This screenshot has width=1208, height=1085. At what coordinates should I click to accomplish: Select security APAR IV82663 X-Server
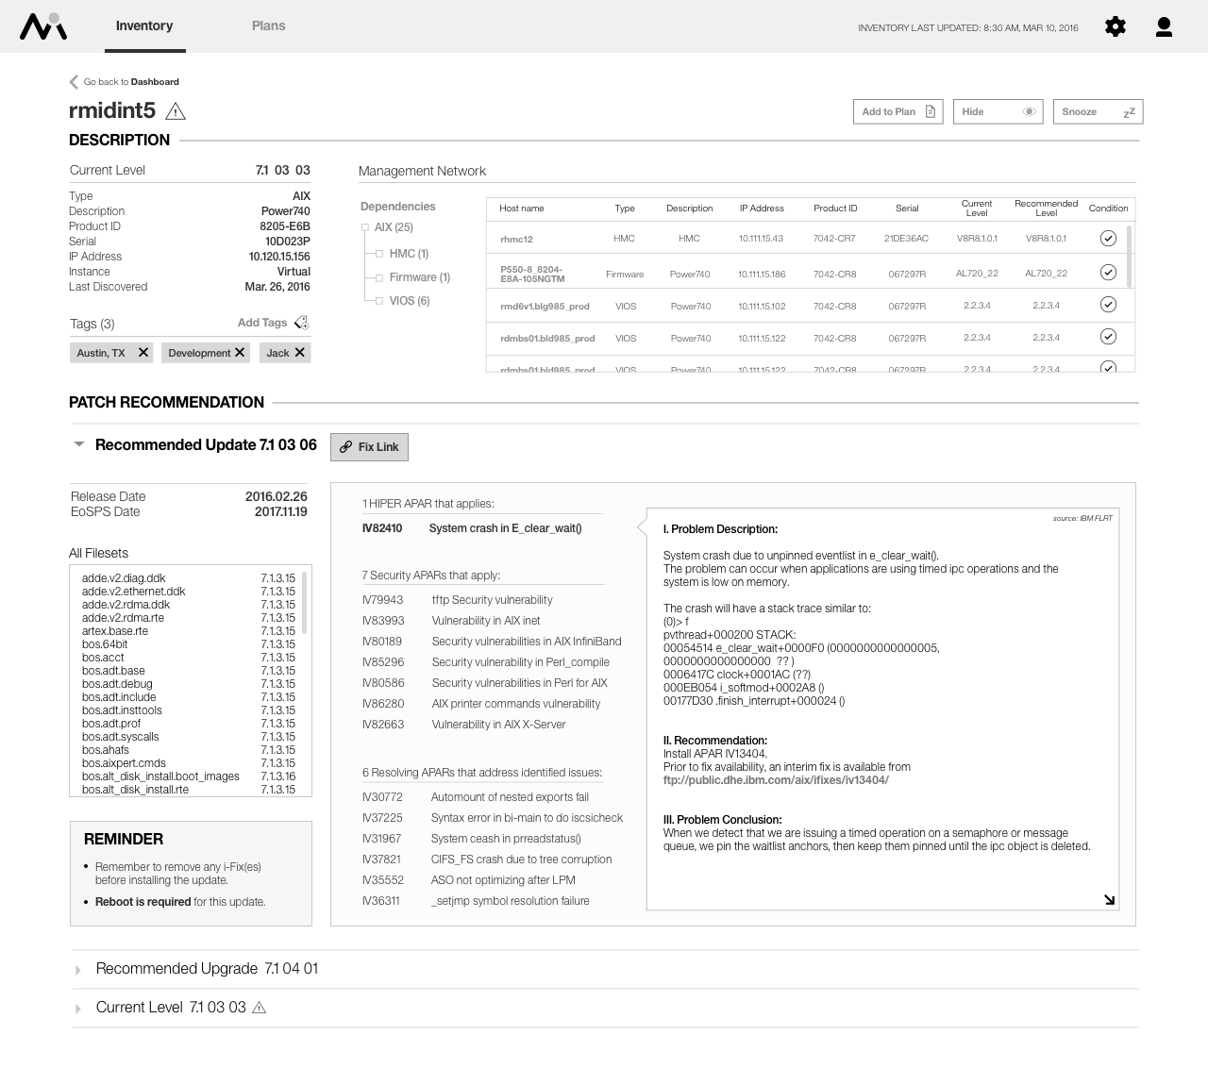[464, 725]
